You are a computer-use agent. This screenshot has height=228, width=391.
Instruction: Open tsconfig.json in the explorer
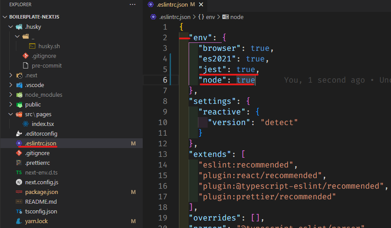click(x=41, y=211)
